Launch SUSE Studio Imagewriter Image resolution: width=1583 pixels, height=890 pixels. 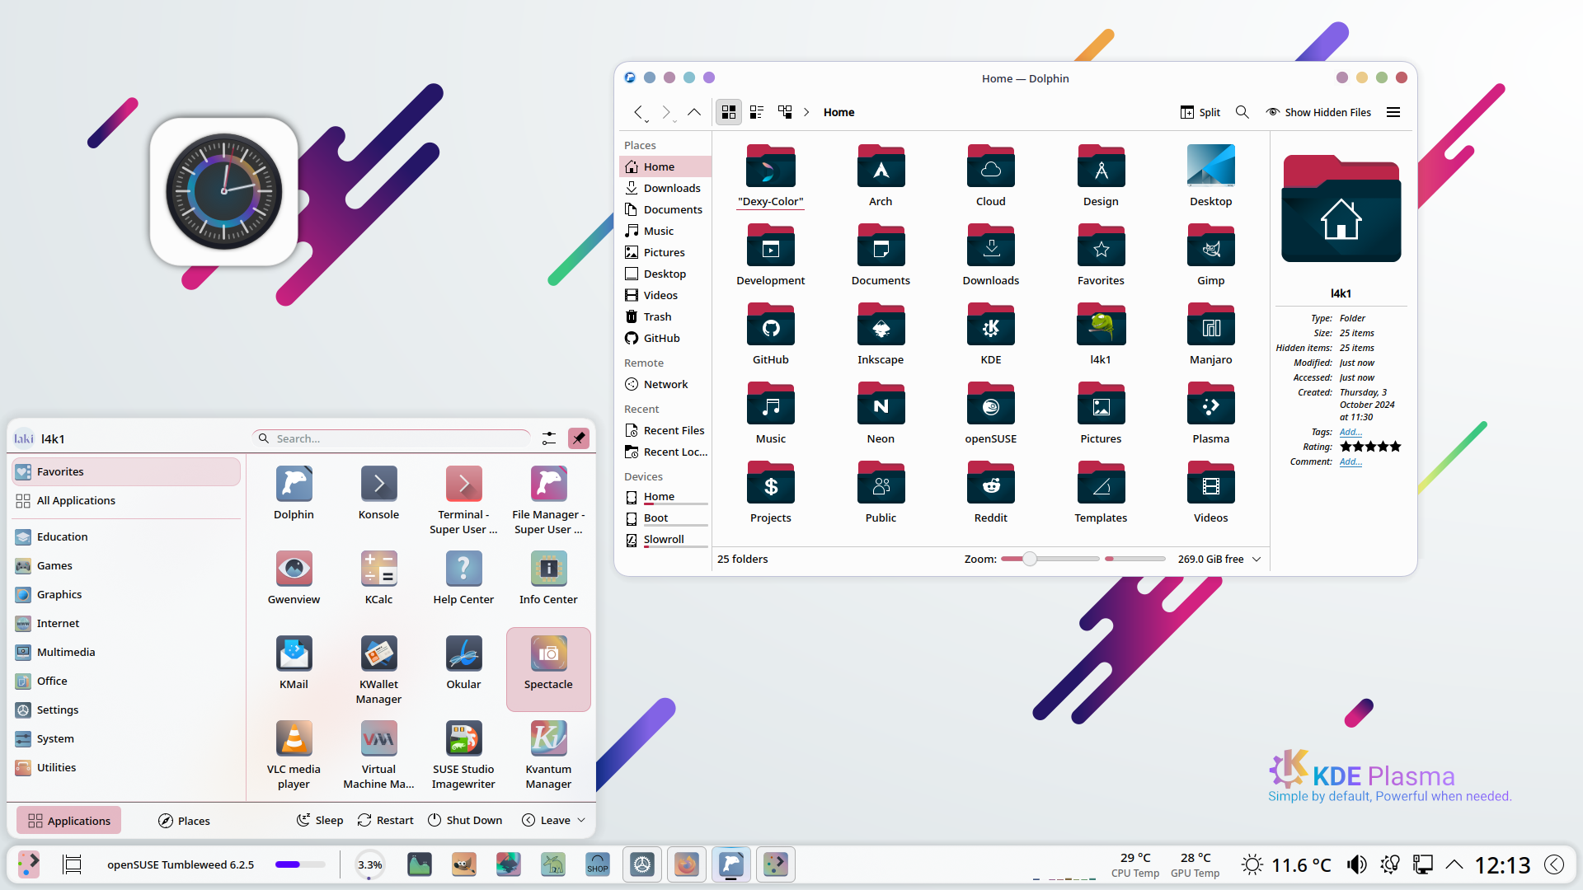463,755
